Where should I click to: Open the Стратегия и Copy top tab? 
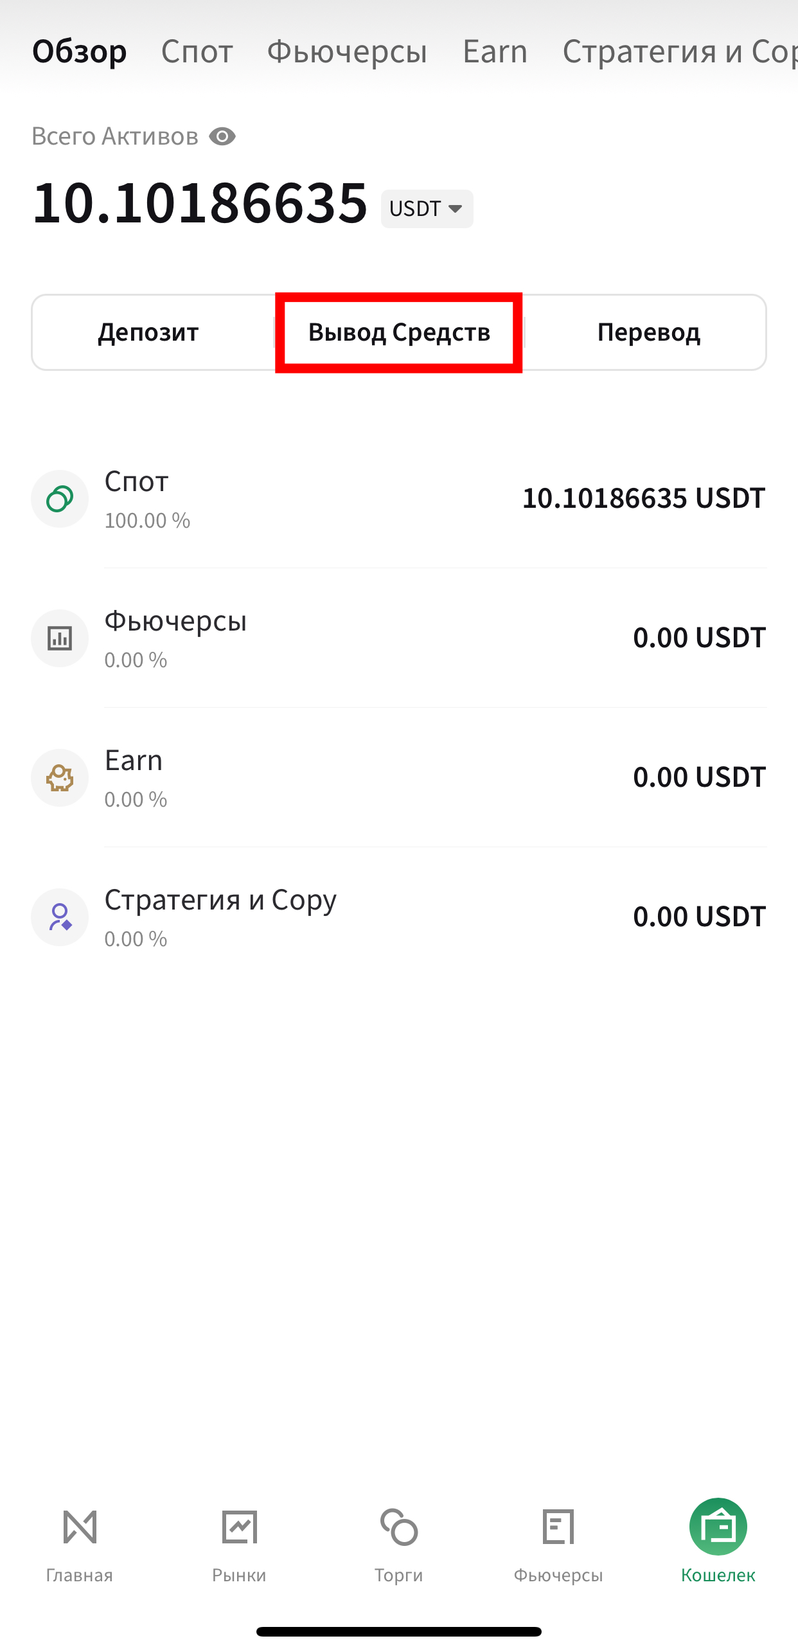(680, 51)
